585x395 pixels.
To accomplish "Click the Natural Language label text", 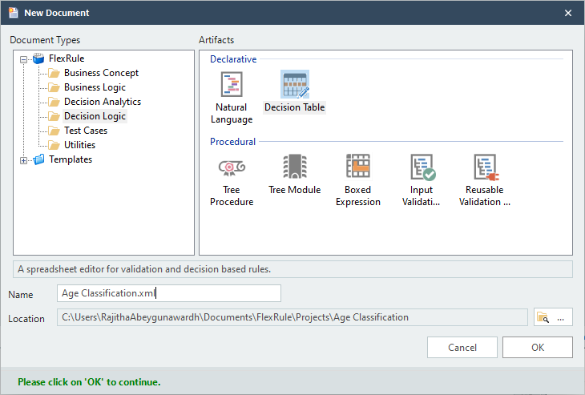I will point(232,114).
